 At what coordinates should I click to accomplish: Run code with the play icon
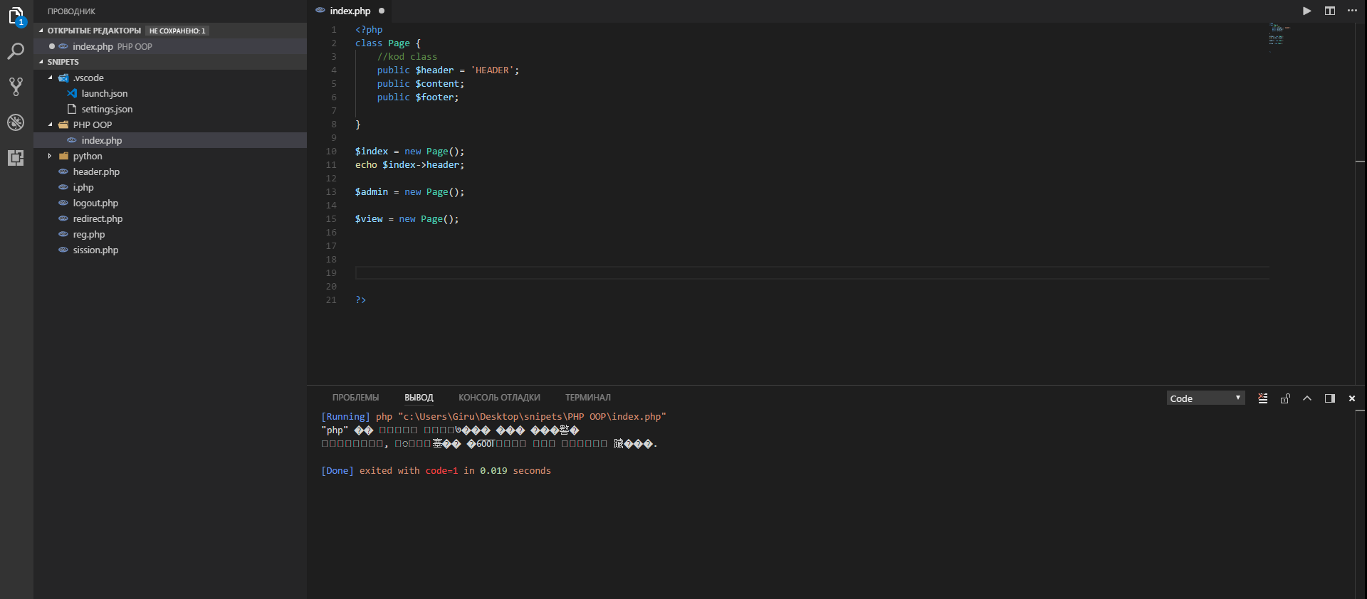click(x=1306, y=11)
